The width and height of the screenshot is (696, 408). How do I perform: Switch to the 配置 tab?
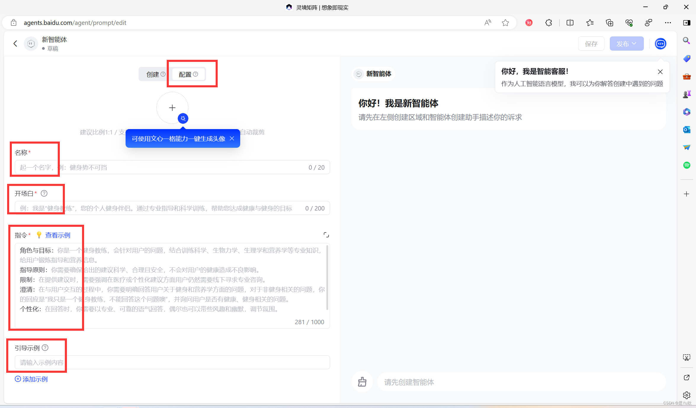[186, 74]
